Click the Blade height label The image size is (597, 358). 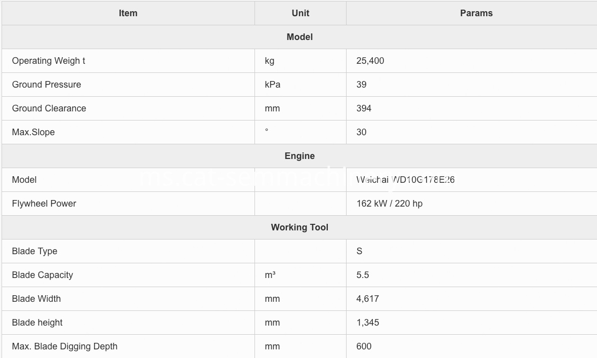[x=37, y=323]
